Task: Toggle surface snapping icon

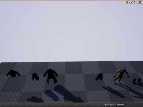Action: (137, 2)
